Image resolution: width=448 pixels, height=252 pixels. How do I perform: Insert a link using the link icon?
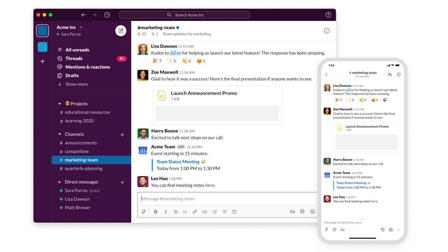click(195, 211)
